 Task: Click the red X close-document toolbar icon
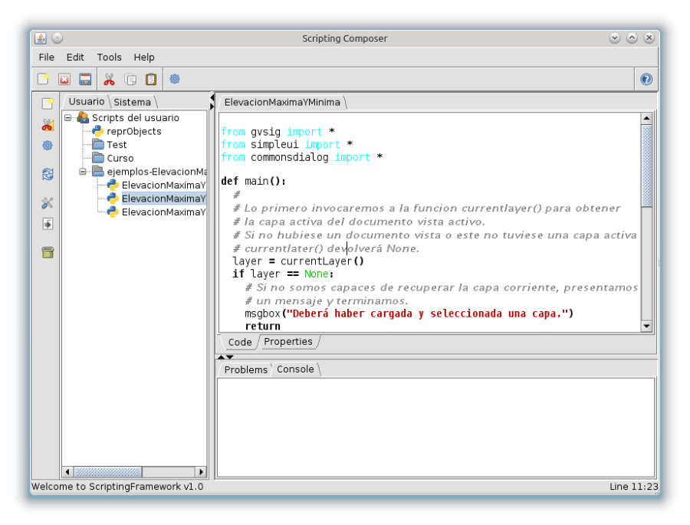click(x=64, y=79)
